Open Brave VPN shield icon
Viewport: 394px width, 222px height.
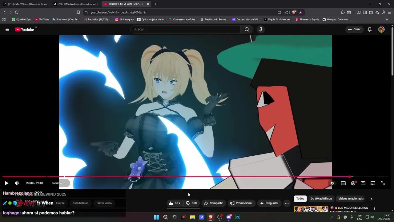coord(383,12)
